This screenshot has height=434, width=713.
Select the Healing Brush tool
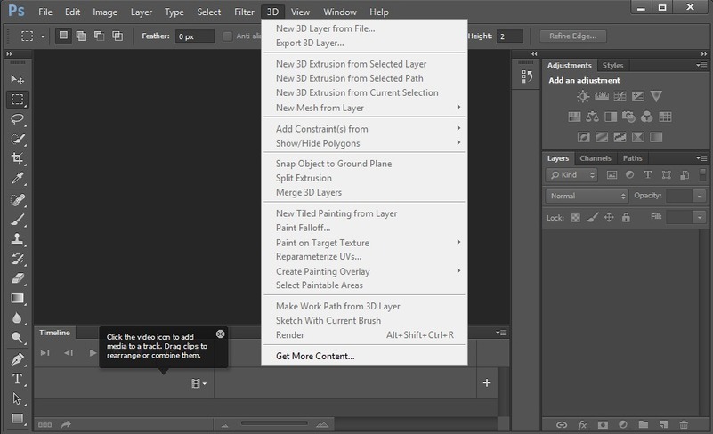click(x=17, y=200)
